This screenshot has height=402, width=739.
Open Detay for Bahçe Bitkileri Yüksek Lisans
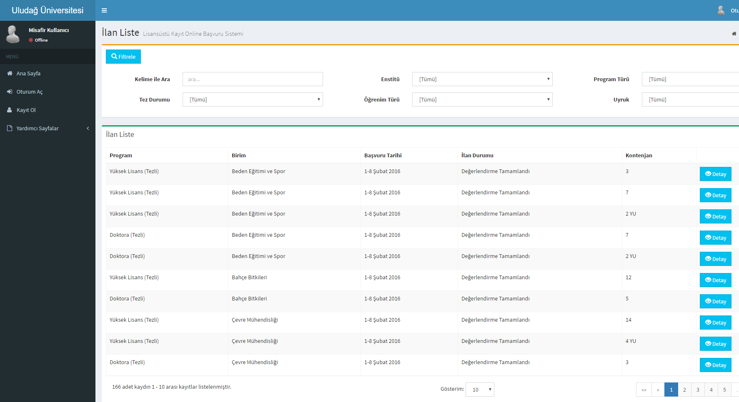click(716, 280)
